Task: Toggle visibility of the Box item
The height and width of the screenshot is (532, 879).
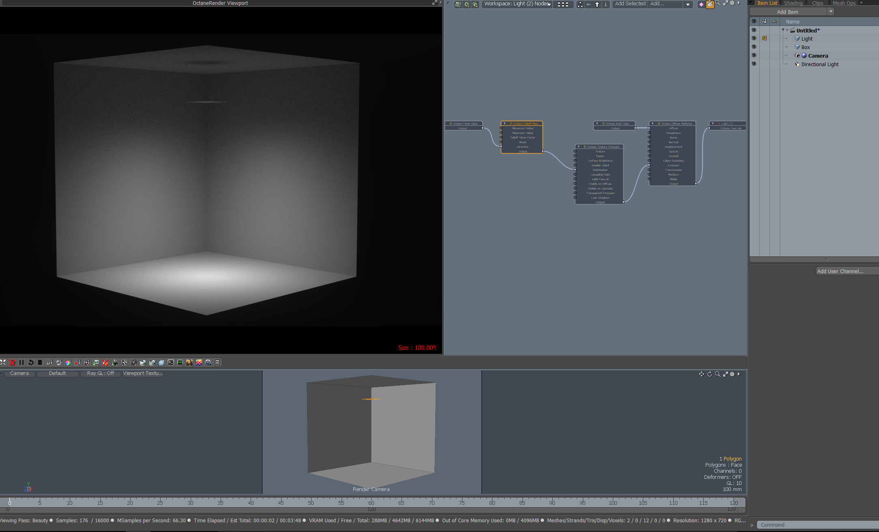Action: (x=754, y=47)
